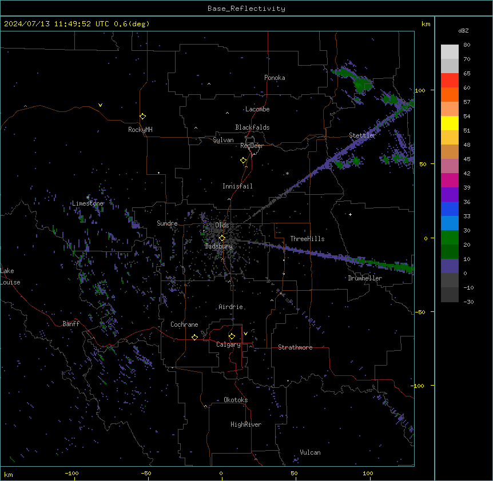493x481 pixels.
Task: Click the Cochrane town label
Action: point(184,324)
